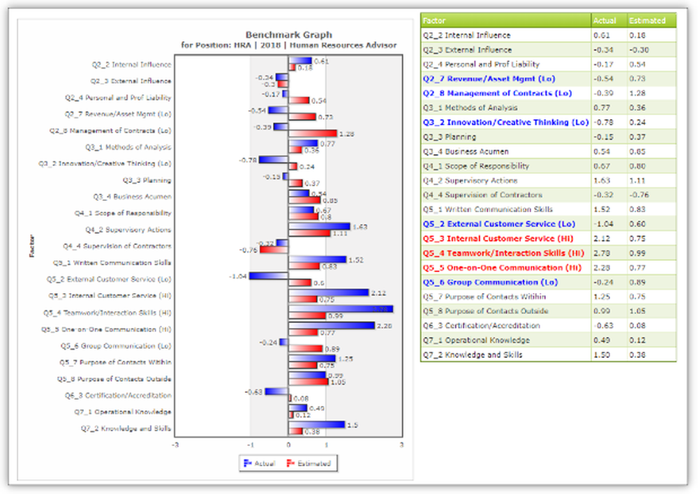Click blue Actual bar for Q4_2 Supervisory Actions
Image resolution: width=698 pixels, height=494 pixels.
point(319,227)
